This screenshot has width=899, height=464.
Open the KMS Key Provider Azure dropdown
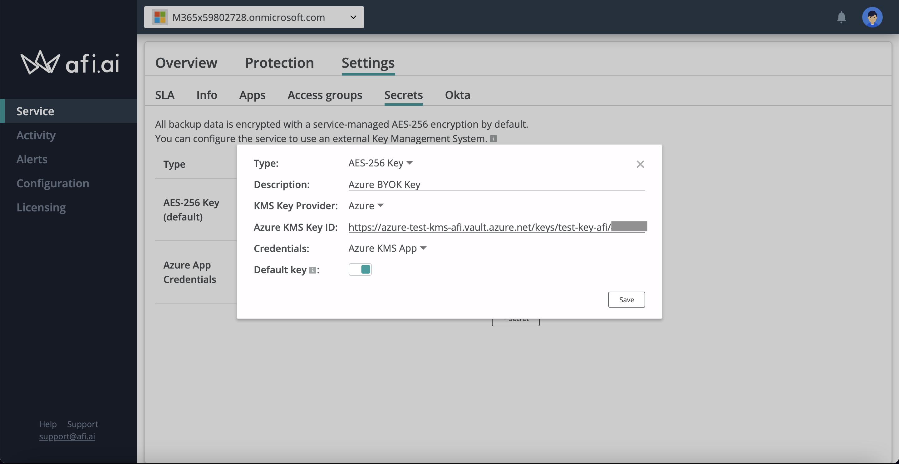tap(366, 206)
